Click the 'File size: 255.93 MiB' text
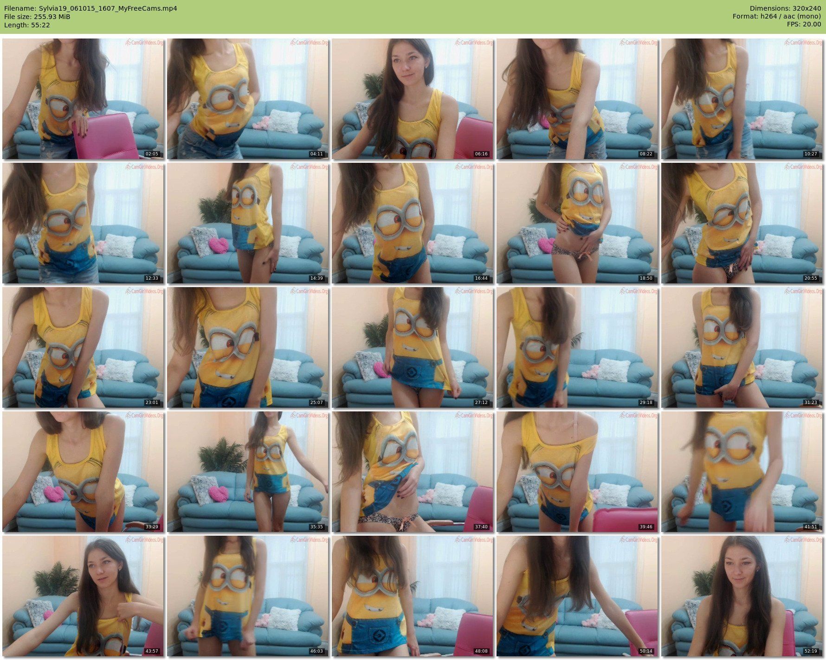The image size is (826, 660). point(37,17)
